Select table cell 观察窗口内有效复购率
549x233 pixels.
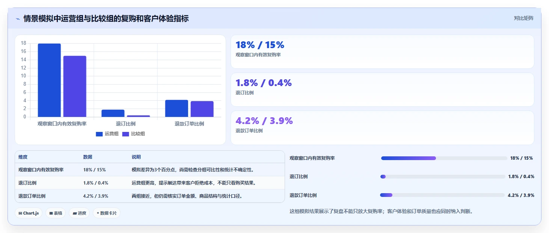point(41,170)
